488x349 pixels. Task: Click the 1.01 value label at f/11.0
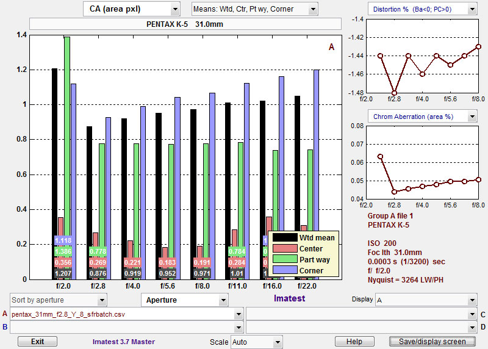coord(237,274)
